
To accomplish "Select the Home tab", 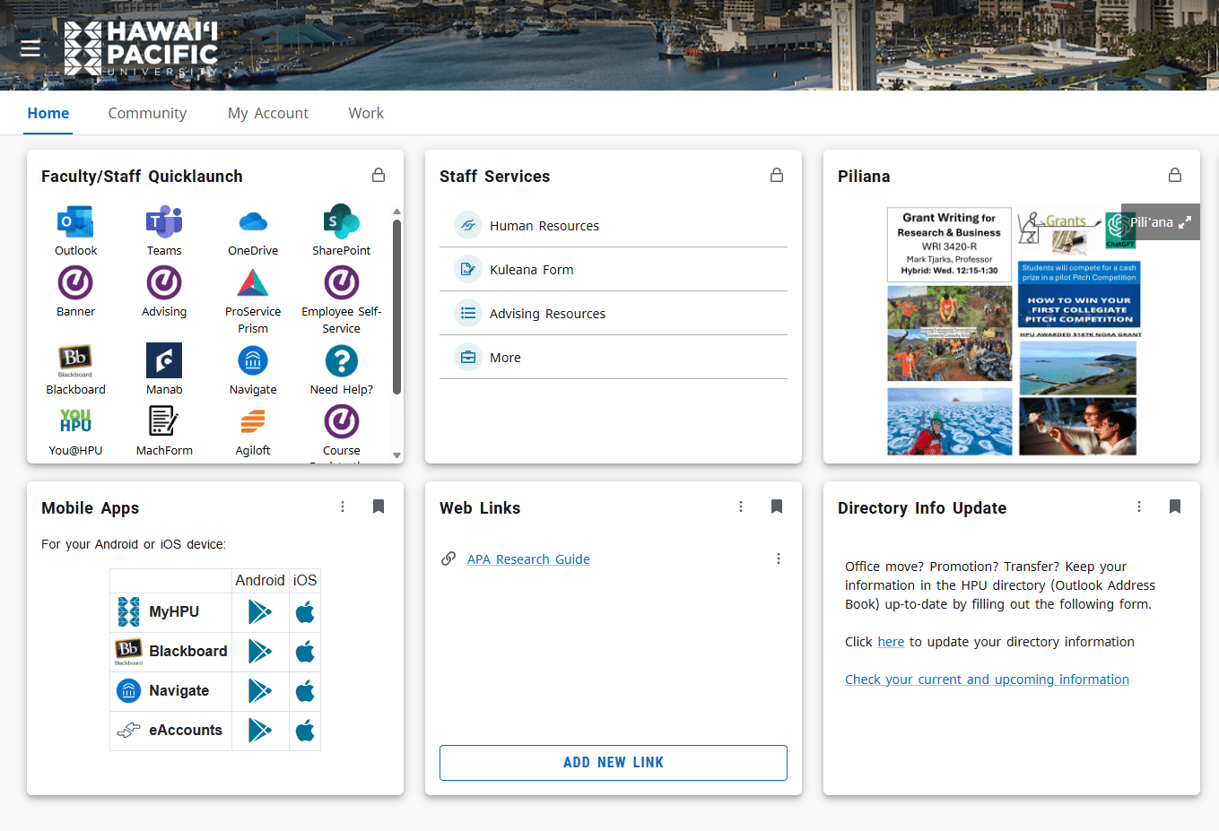I will pyautogui.click(x=48, y=113).
